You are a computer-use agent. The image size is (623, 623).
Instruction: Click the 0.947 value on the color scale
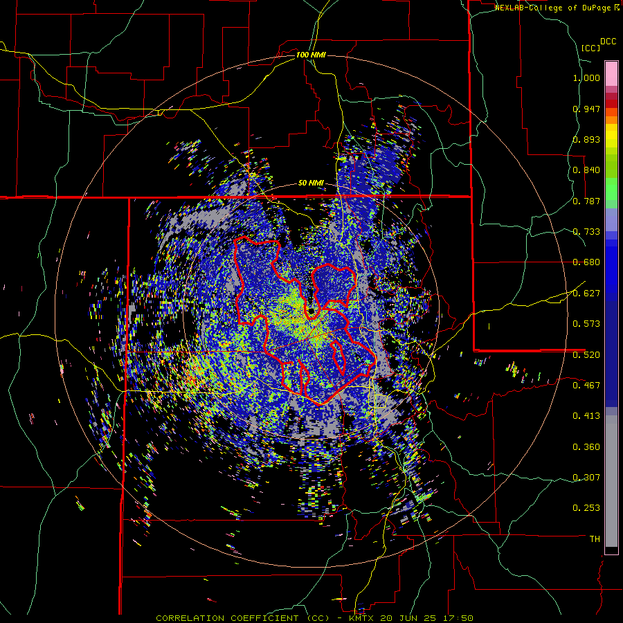tap(586, 109)
